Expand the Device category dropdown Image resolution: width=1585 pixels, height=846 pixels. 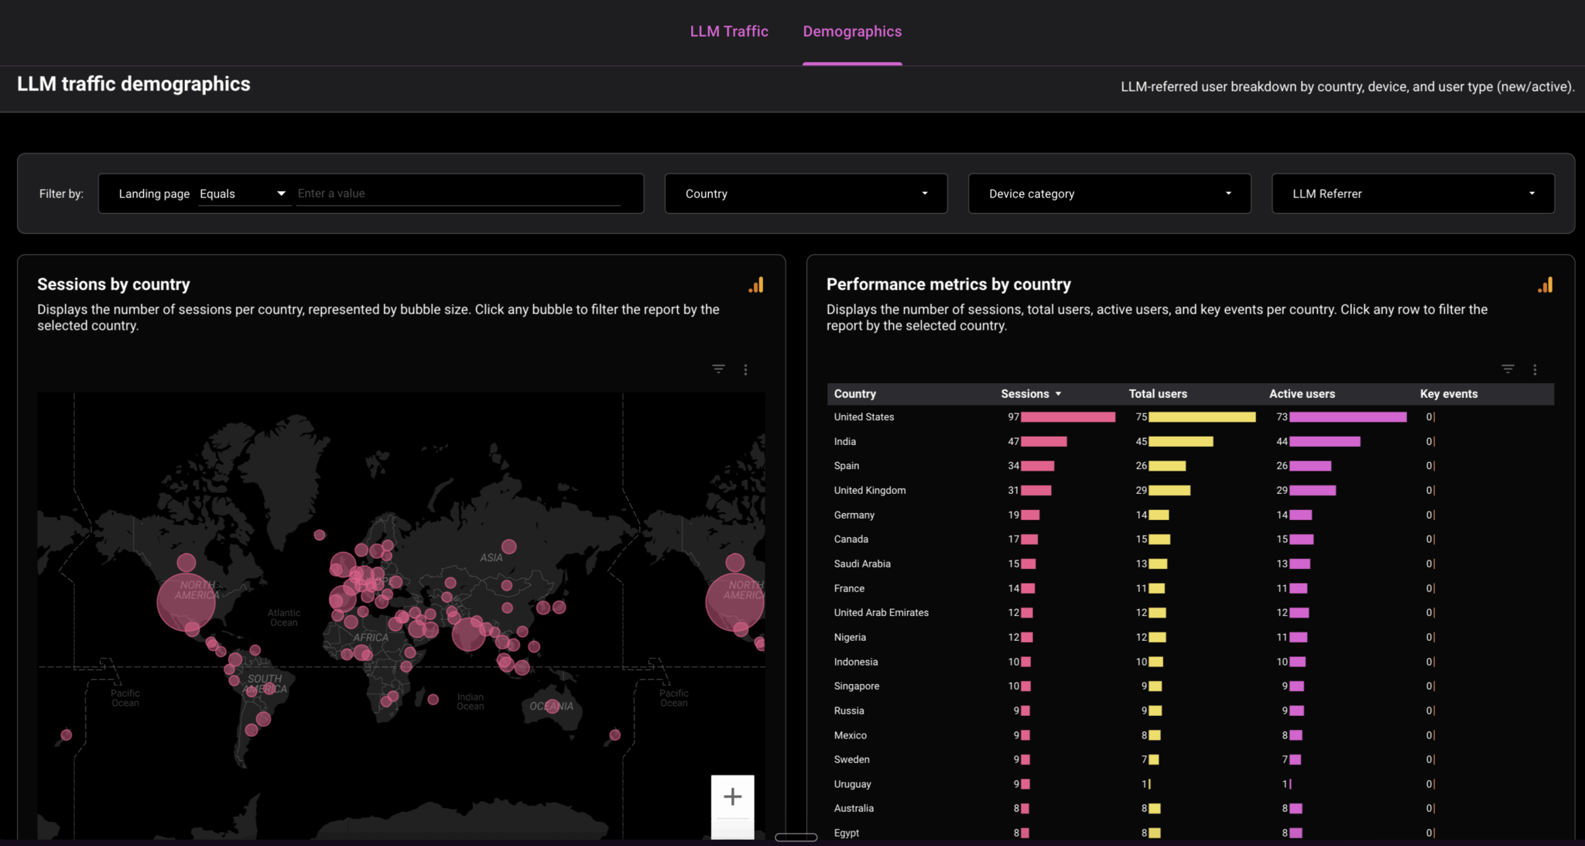[x=1109, y=194]
